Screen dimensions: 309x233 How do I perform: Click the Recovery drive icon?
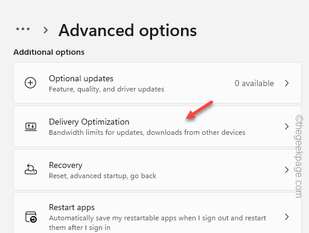click(x=31, y=169)
